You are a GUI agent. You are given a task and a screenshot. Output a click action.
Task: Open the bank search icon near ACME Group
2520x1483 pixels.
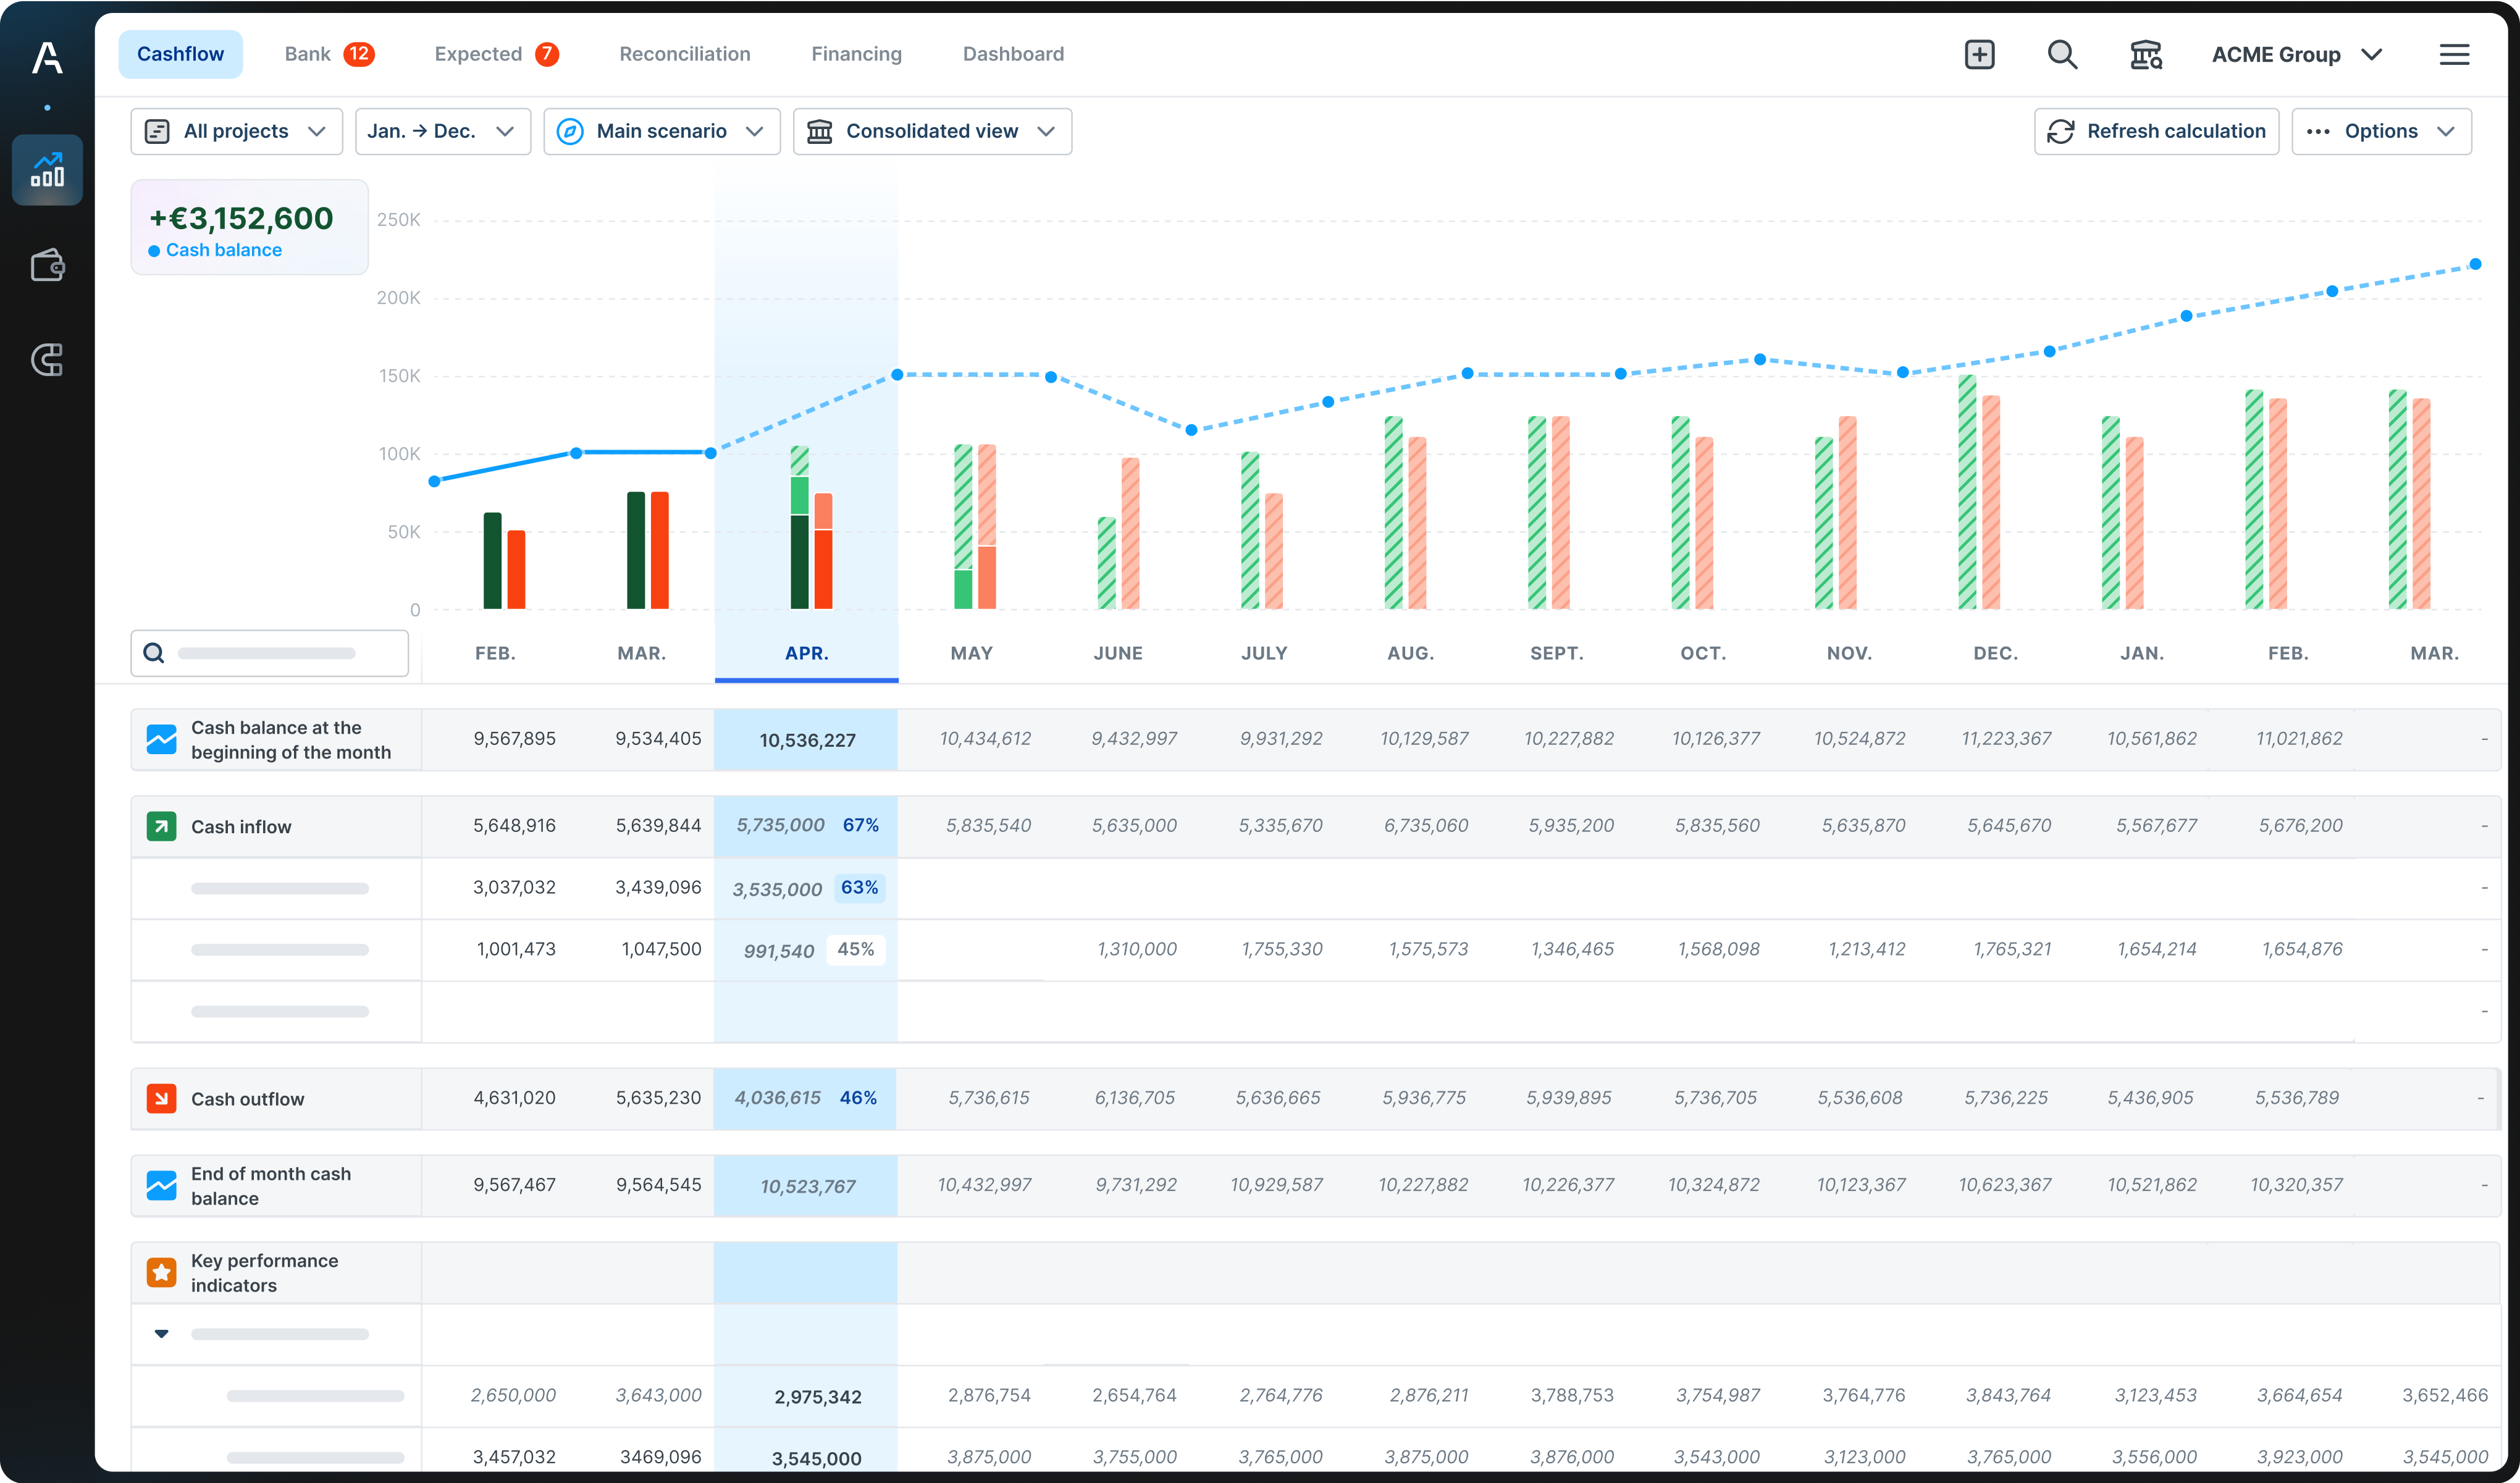pyautogui.click(x=2146, y=54)
